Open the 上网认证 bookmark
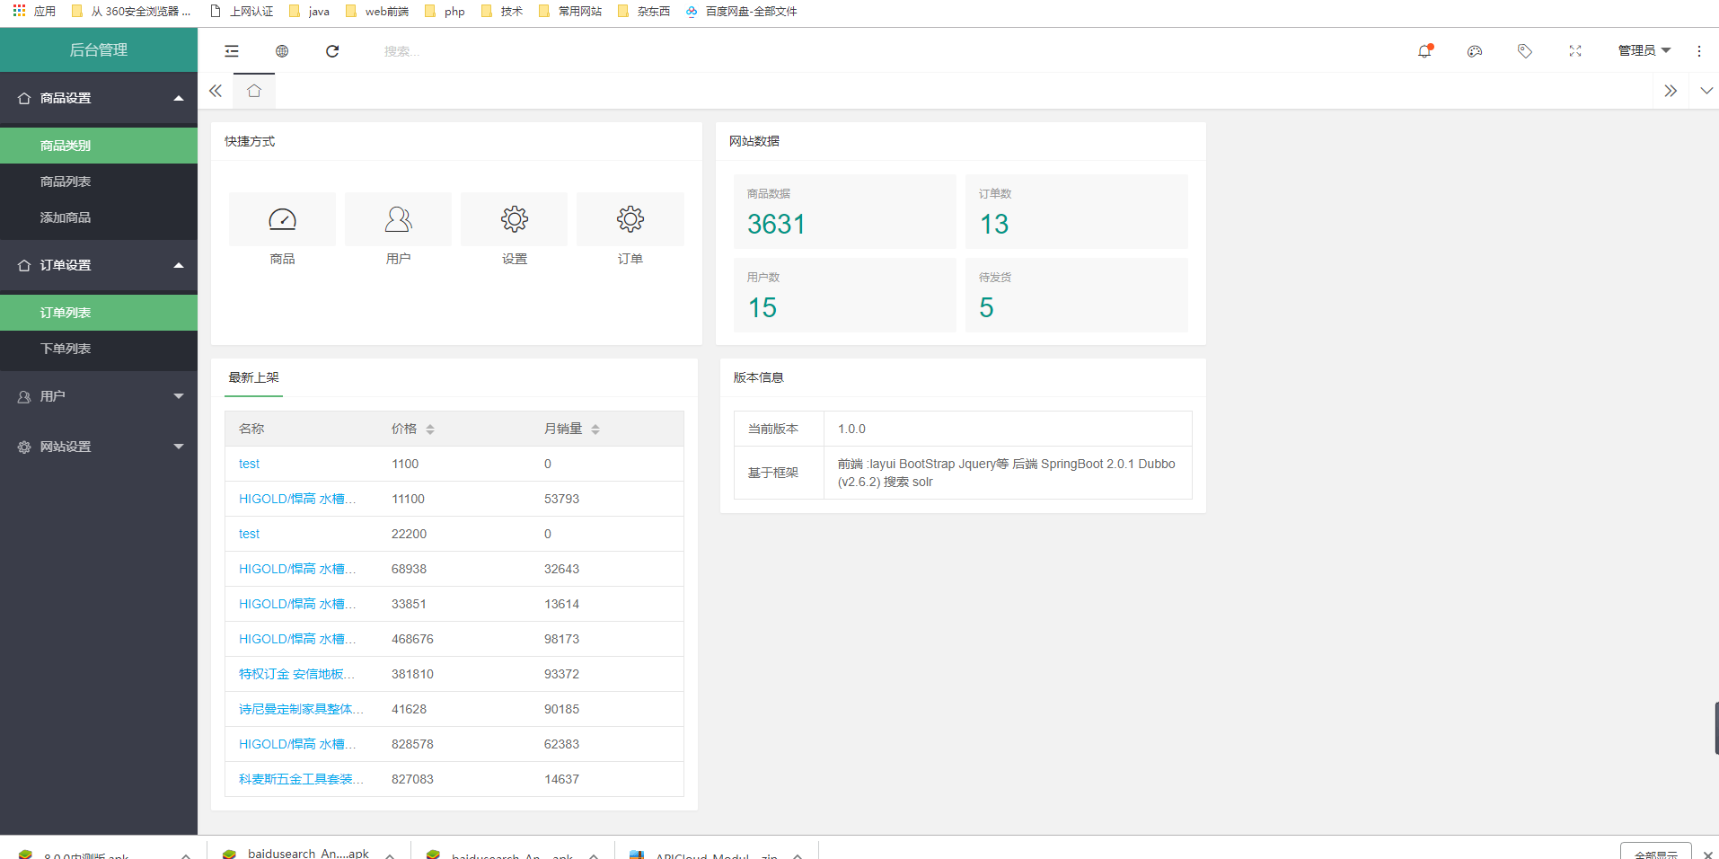The image size is (1719, 859). coord(242,12)
